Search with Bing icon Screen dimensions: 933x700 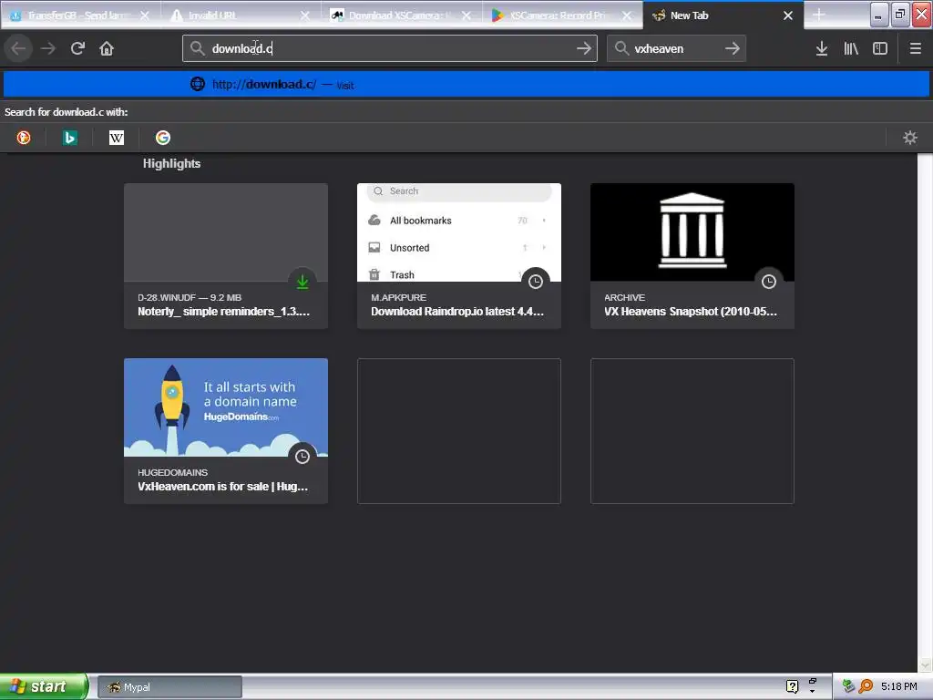[70, 138]
